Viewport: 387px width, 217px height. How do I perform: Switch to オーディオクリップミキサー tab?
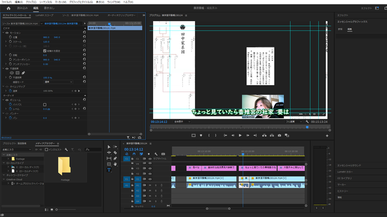click(x=121, y=15)
